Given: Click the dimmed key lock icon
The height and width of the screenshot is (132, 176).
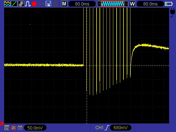Looking at the screenshot, I should pos(42,4).
